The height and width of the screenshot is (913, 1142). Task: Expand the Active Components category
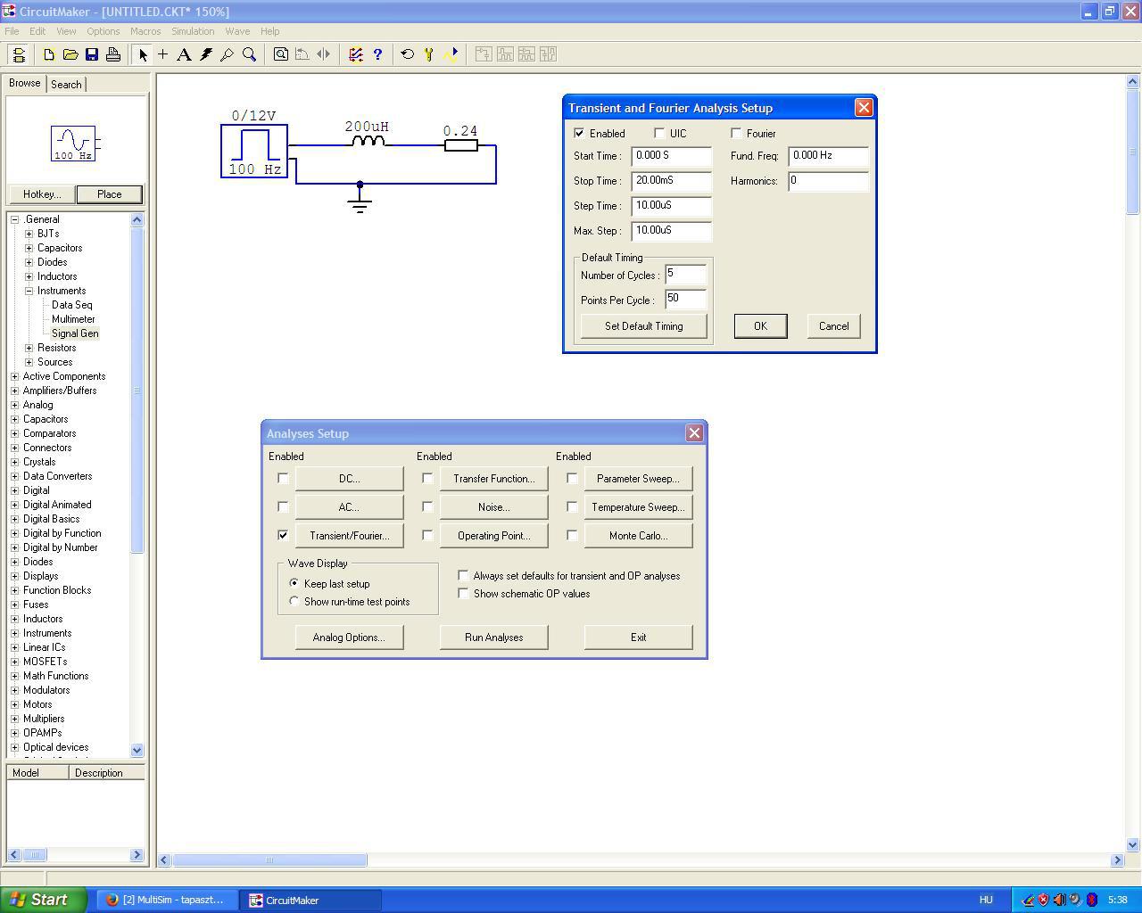(x=15, y=376)
